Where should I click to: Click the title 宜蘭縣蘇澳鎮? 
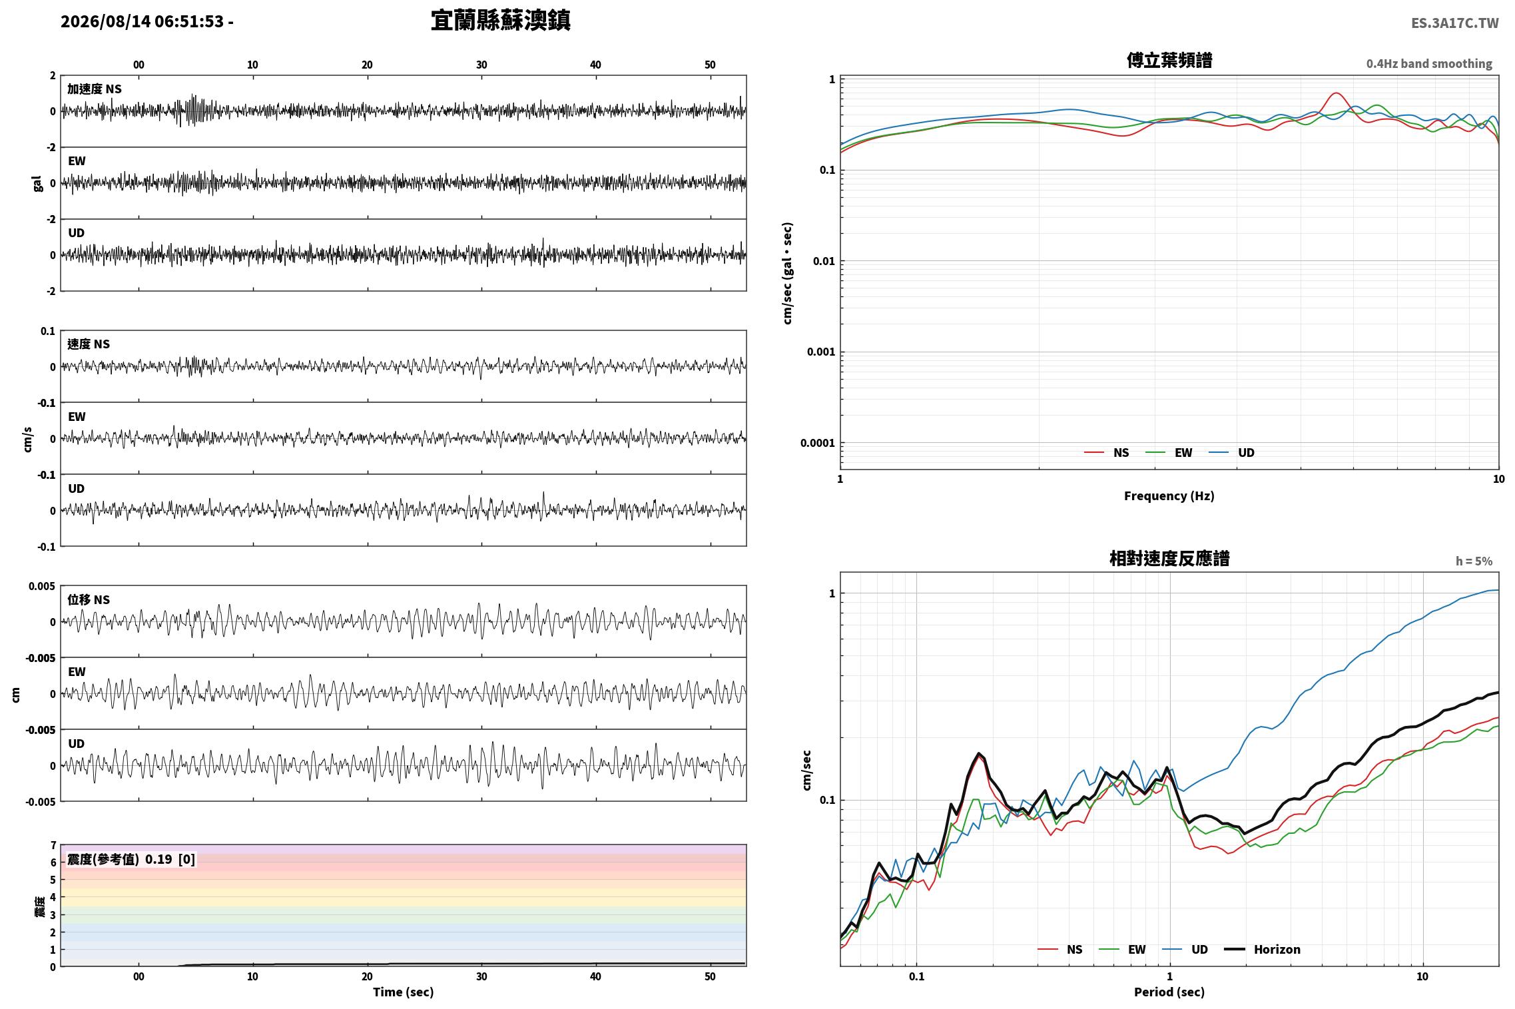[x=500, y=21]
